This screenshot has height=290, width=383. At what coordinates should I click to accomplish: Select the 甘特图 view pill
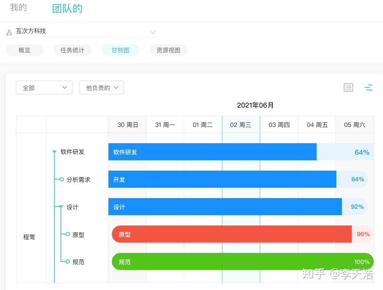click(x=120, y=50)
